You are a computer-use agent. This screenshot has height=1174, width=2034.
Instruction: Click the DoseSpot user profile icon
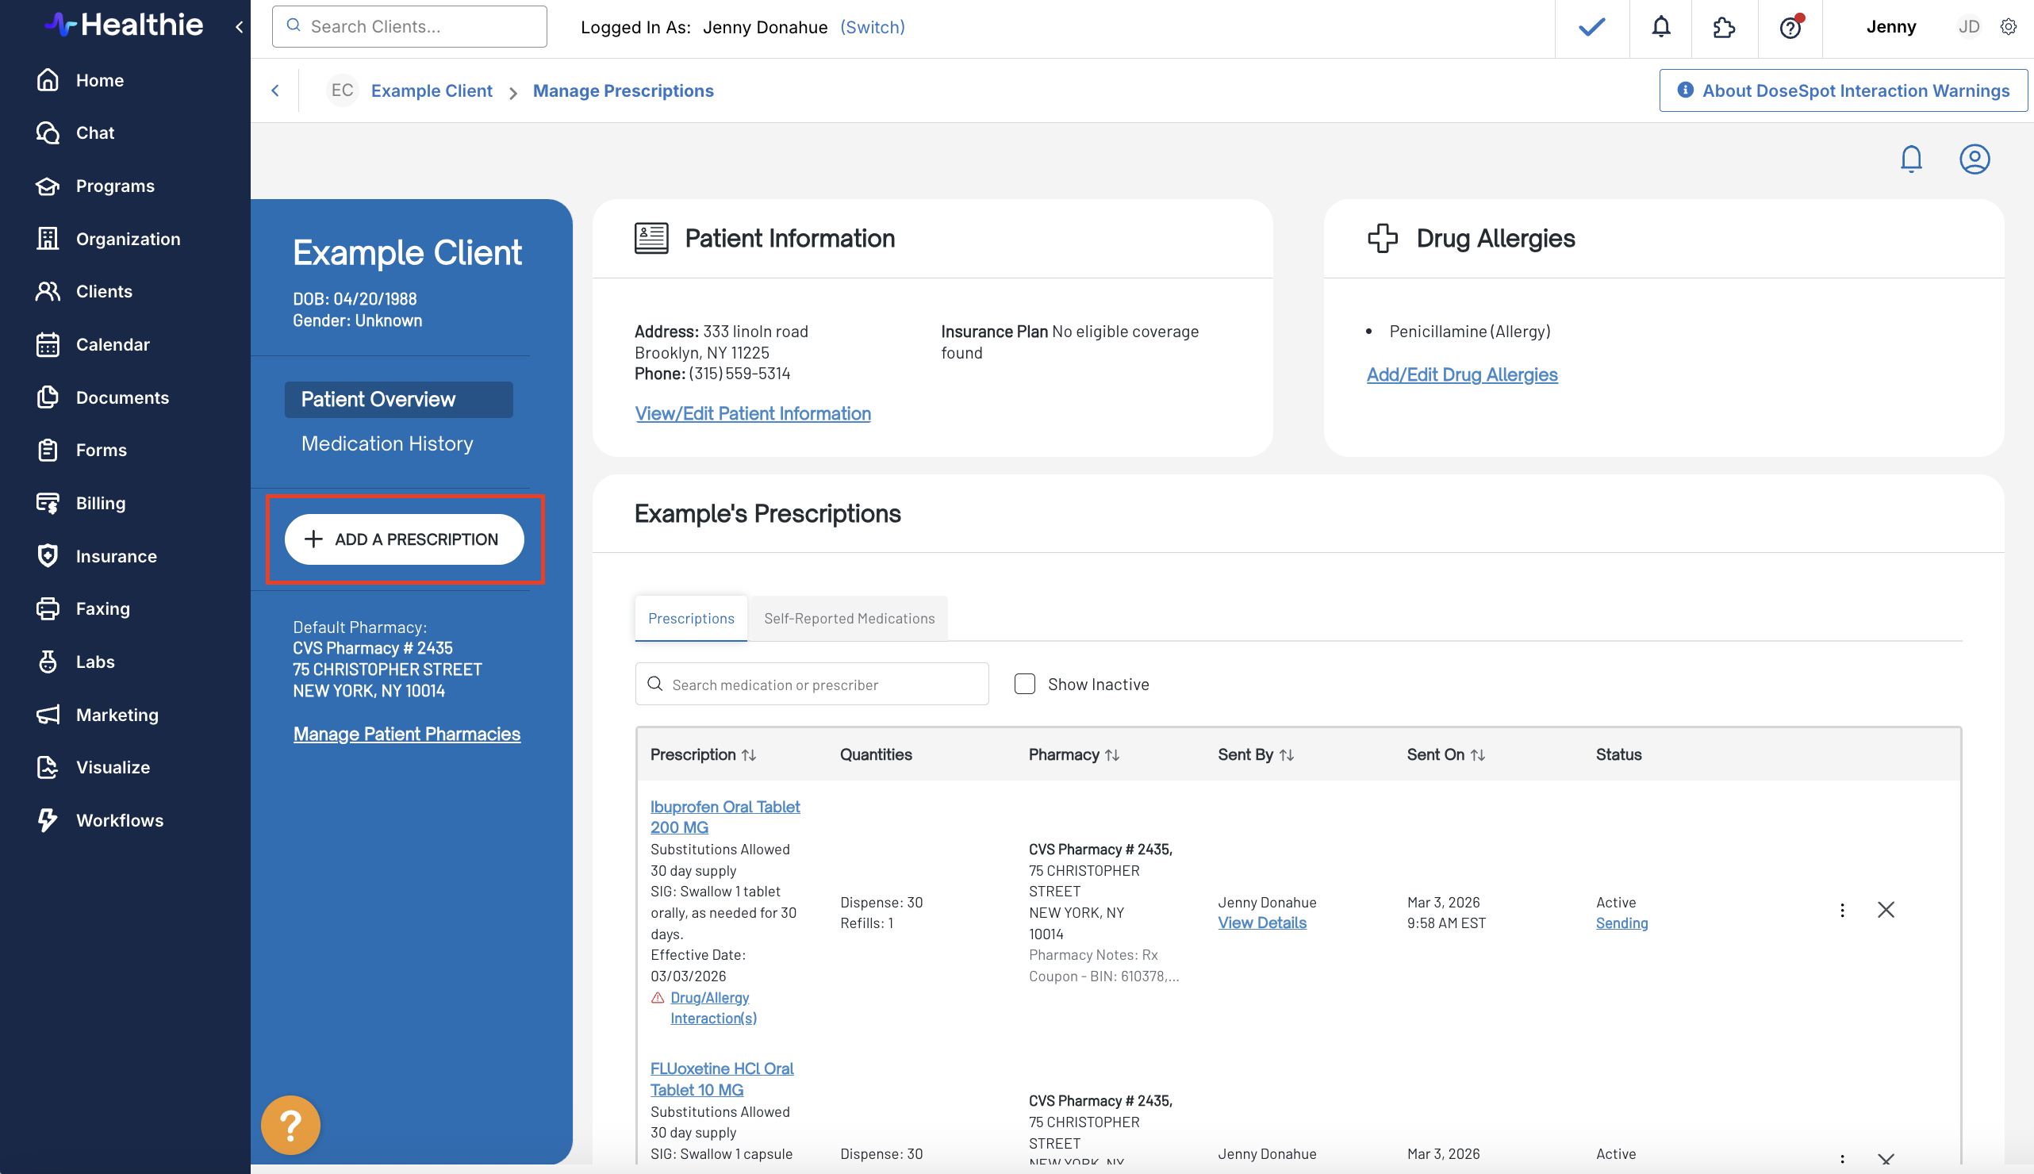(1975, 159)
